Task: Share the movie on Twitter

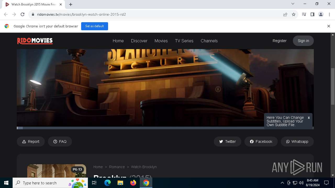Action: (227, 142)
